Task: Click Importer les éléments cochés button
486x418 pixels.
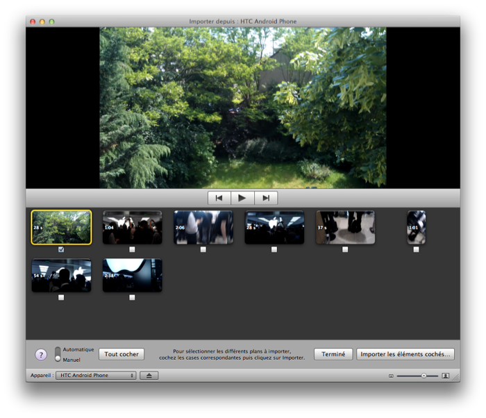Action: tap(405, 354)
